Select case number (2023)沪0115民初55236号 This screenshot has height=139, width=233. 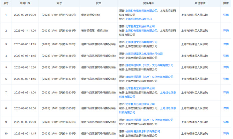(59, 93)
